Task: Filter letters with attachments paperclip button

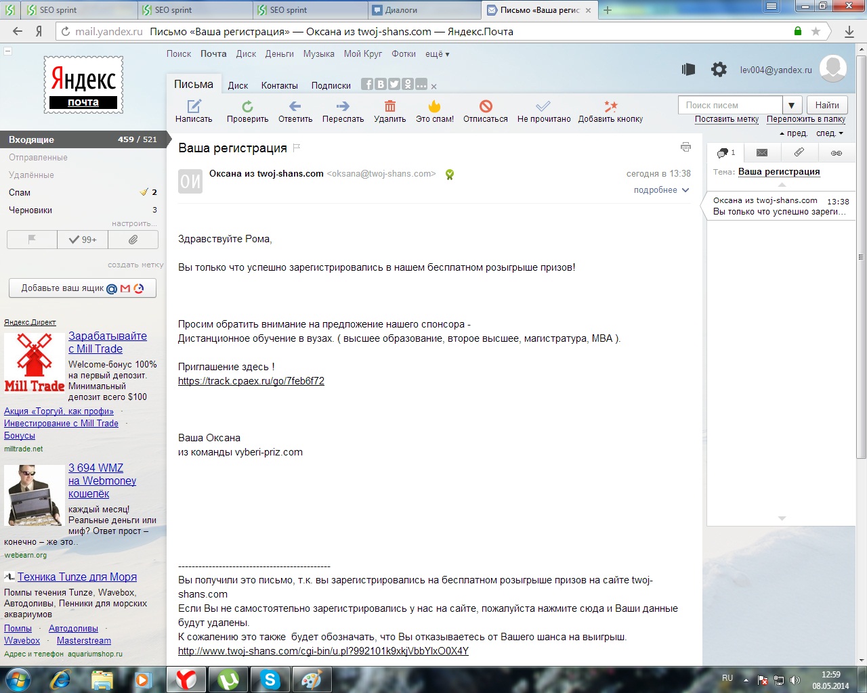Action: (133, 240)
